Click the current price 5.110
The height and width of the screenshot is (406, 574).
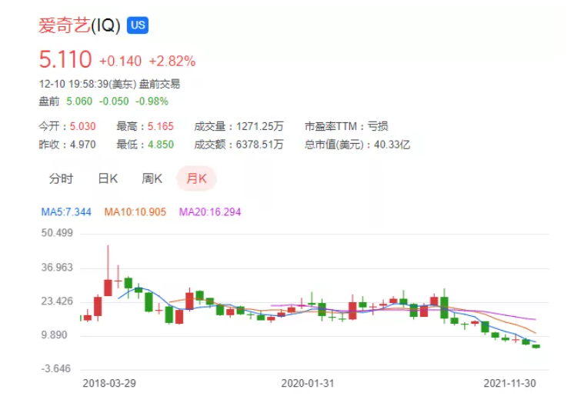65,60
